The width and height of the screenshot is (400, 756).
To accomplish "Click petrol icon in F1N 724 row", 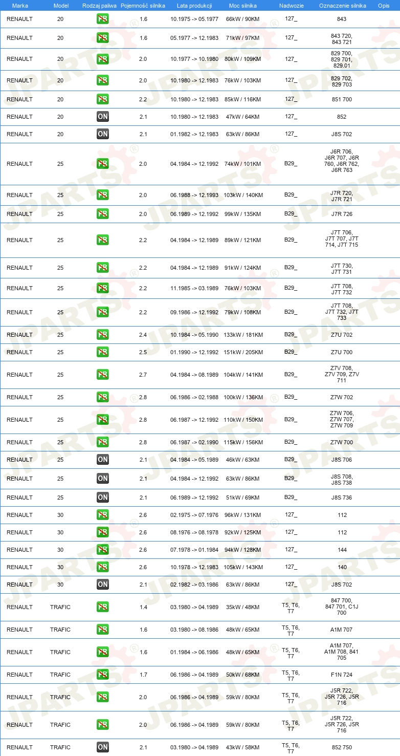I will (102, 675).
